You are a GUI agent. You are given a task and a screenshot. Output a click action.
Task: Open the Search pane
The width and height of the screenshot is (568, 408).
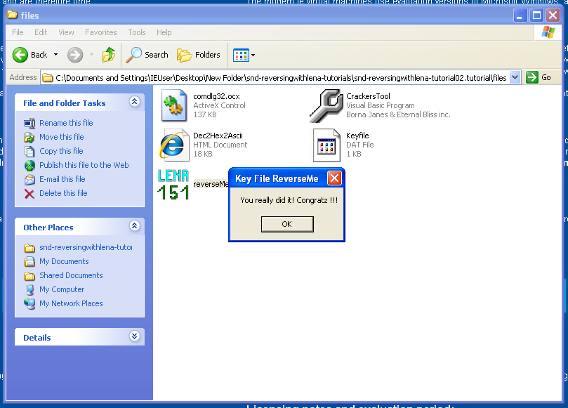pos(147,55)
